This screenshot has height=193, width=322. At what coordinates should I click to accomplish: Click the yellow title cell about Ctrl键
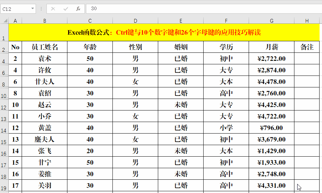click(x=164, y=33)
